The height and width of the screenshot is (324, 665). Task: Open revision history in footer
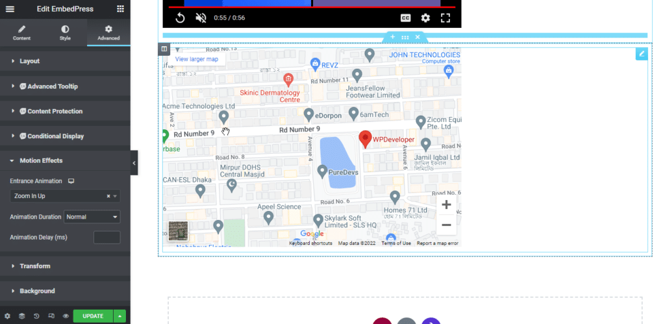[x=36, y=316]
